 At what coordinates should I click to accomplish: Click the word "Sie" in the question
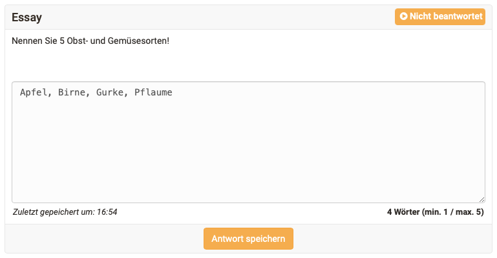(50, 41)
